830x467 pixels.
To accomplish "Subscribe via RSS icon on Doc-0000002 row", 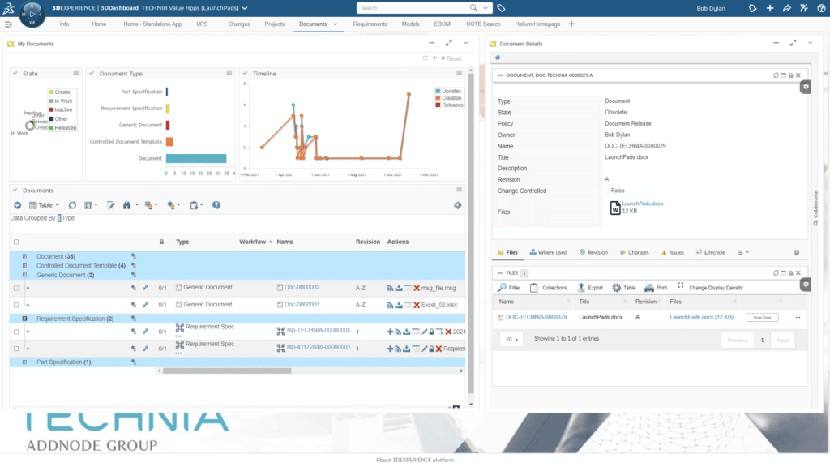I will tap(390, 288).
